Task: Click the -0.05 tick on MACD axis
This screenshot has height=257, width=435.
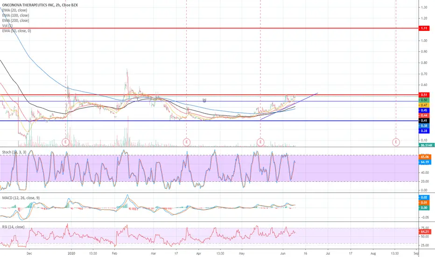Action: (424, 218)
